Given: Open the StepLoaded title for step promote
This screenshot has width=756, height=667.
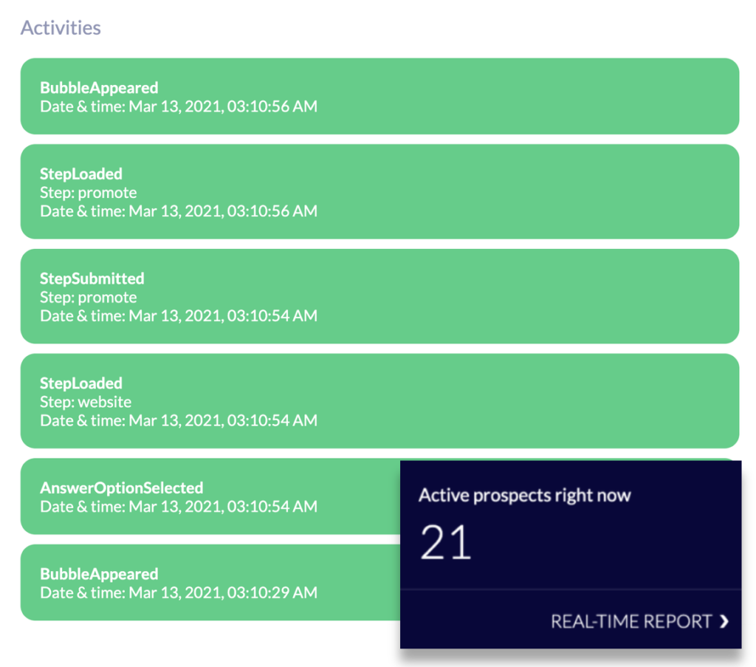Looking at the screenshot, I should pos(81,174).
